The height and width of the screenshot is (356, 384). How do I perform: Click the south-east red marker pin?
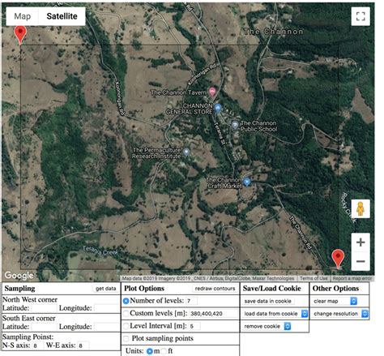click(338, 259)
